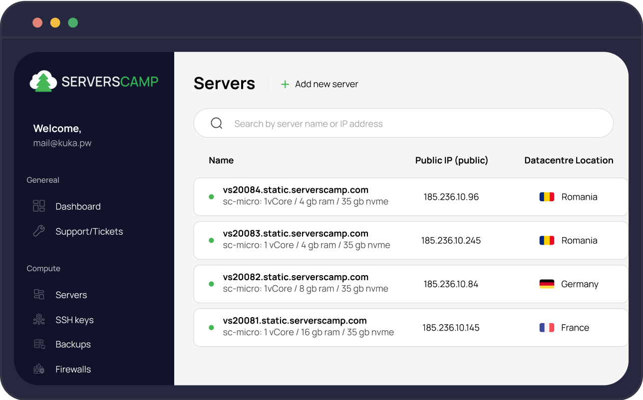The width and height of the screenshot is (643, 400).
Task: Click the SSH keys icon
Action: click(39, 320)
